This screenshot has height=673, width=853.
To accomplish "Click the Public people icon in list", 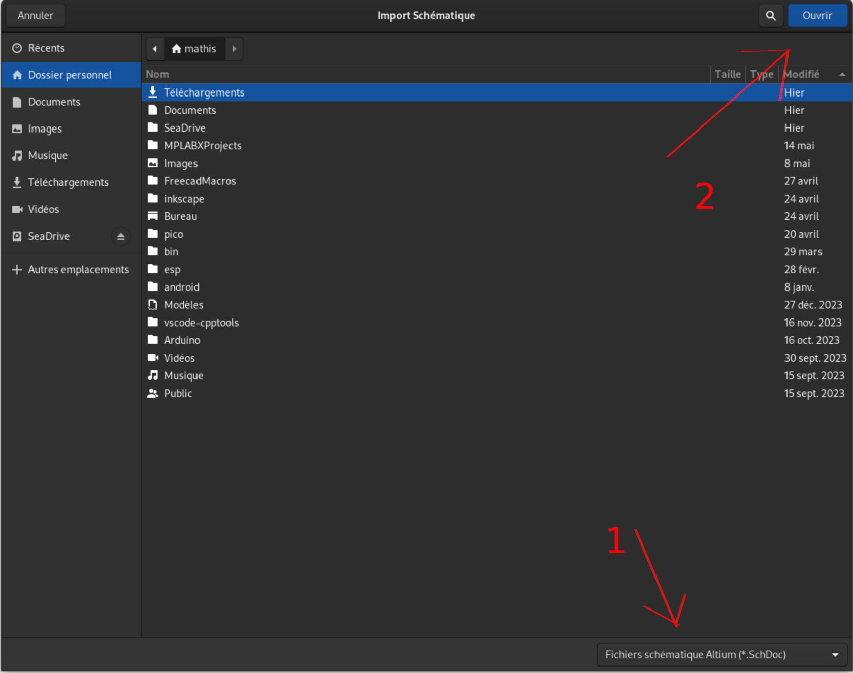I will point(152,393).
